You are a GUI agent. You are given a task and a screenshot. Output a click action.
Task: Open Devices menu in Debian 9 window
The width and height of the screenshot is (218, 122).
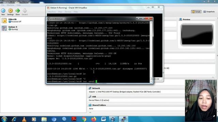(x=68, y=12)
